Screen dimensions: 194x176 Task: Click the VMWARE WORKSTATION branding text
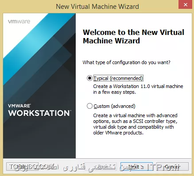pos(39,110)
